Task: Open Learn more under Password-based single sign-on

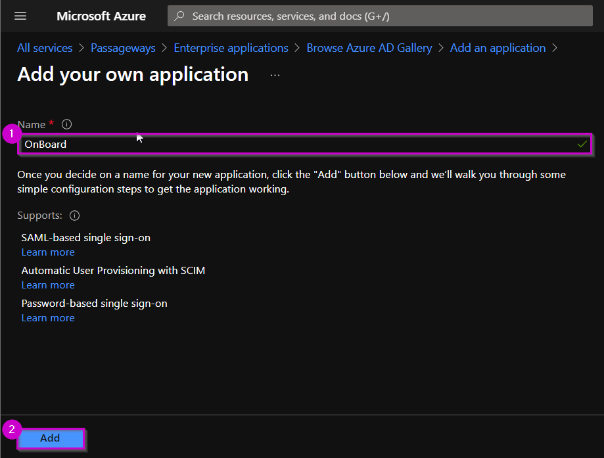Action: (x=48, y=318)
